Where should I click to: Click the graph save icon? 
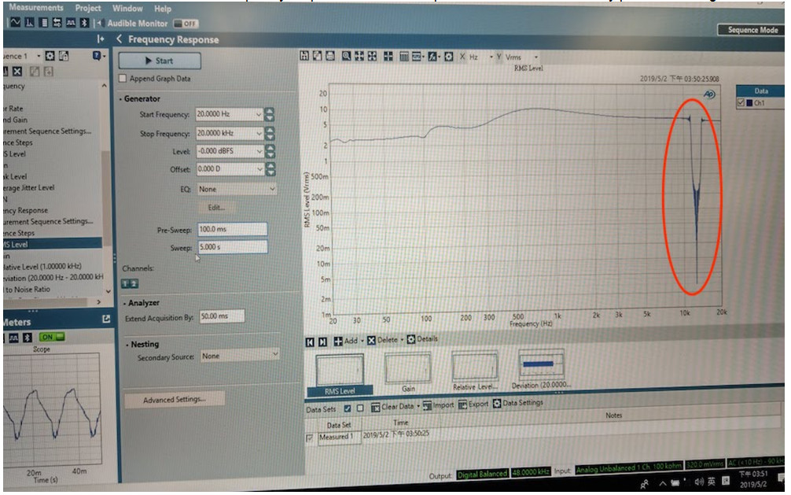304,56
